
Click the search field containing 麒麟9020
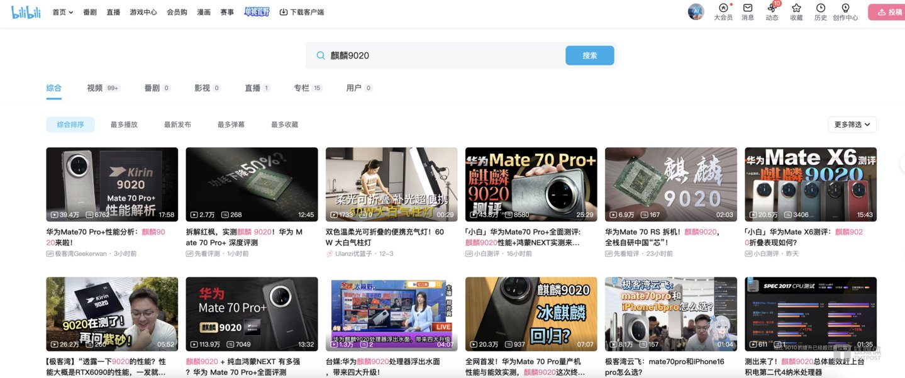click(440, 55)
